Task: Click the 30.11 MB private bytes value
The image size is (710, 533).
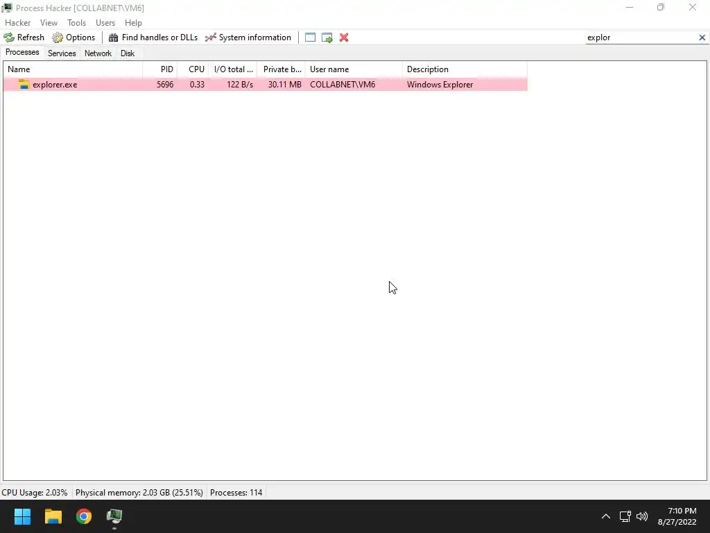Action: (x=284, y=85)
